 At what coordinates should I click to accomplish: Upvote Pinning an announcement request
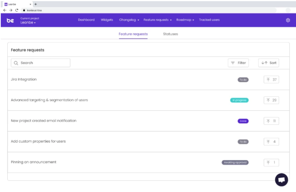coord(271,162)
